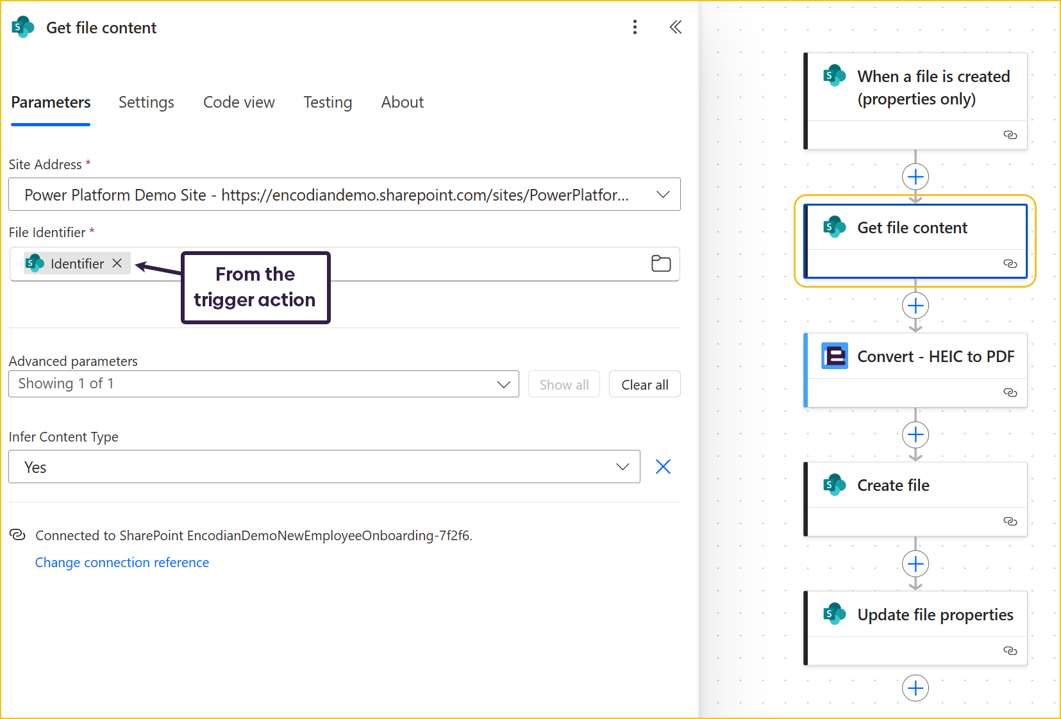Switch to the Settings tab
The width and height of the screenshot is (1061, 719).
pyautogui.click(x=146, y=103)
